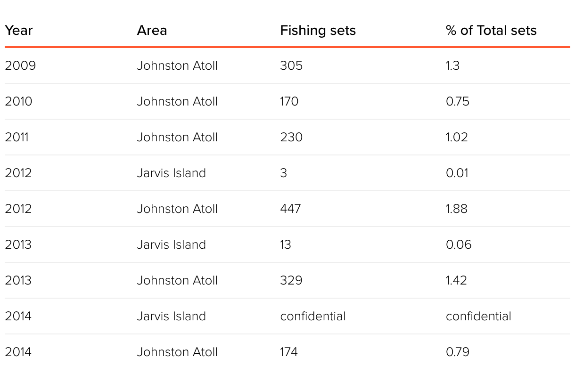This screenshot has width=575, height=374.
Task: Click the Year column header
Action: [19, 31]
